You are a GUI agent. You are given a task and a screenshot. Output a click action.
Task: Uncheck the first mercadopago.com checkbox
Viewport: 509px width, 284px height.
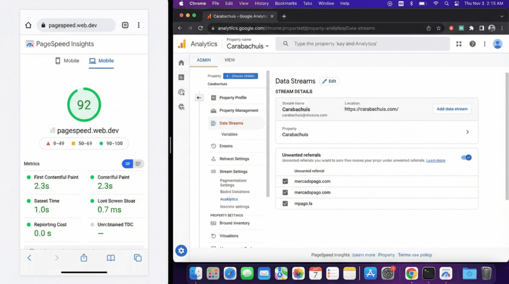pos(285,181)
